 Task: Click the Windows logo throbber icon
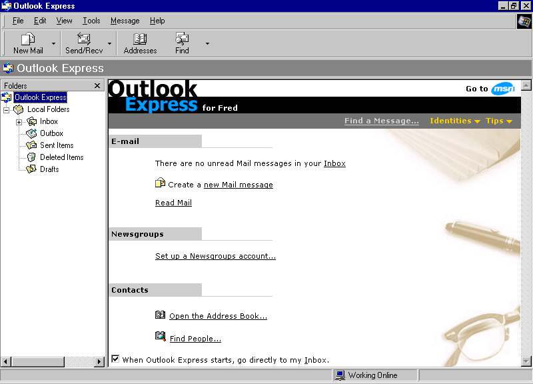pos(524,22)
